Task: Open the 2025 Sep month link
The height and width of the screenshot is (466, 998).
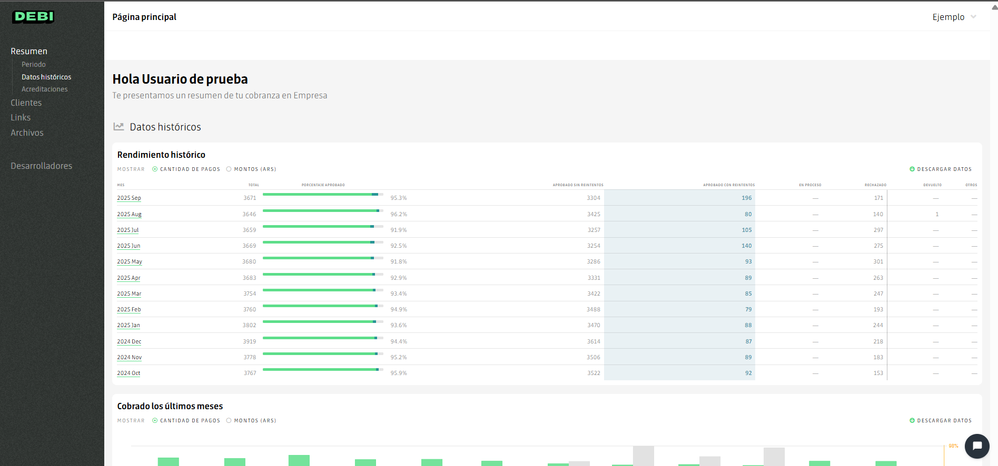Action: 129,198
